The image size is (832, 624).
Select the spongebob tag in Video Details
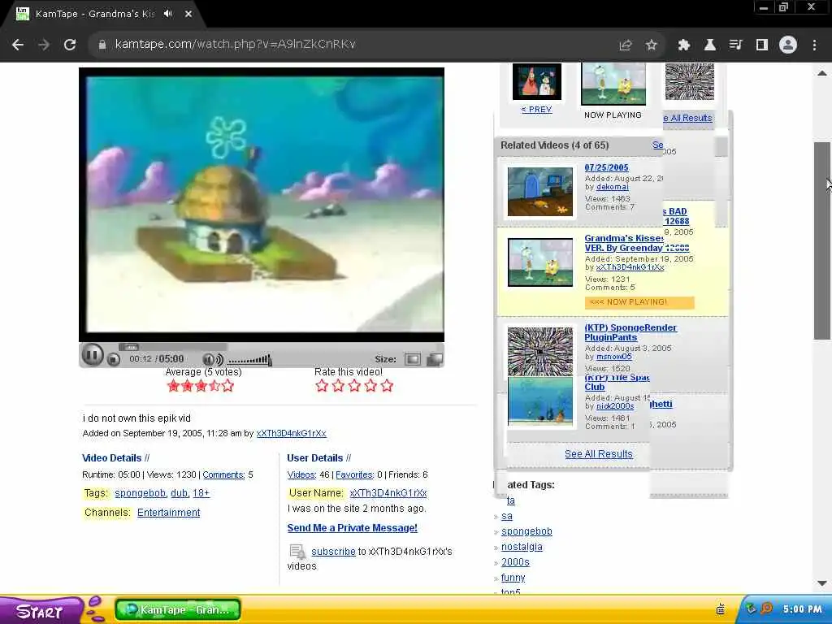140,493
